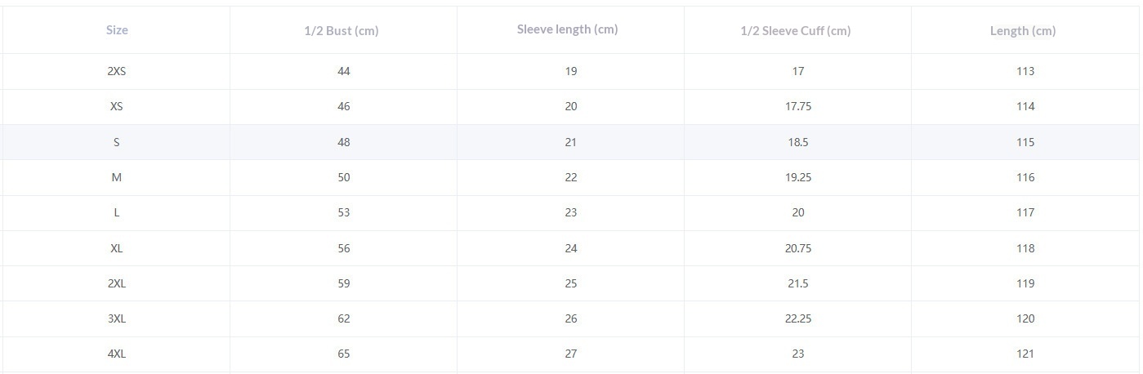Click the Length (cm) column header
The image size is (1143, 374).
point(1022,31)
